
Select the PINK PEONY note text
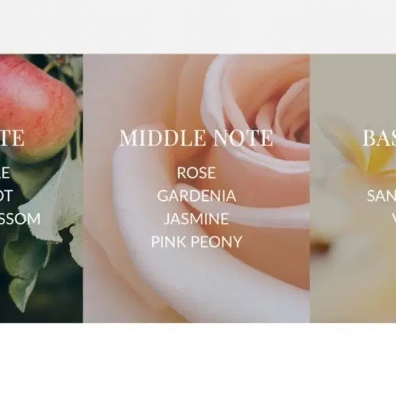point(196,242)
